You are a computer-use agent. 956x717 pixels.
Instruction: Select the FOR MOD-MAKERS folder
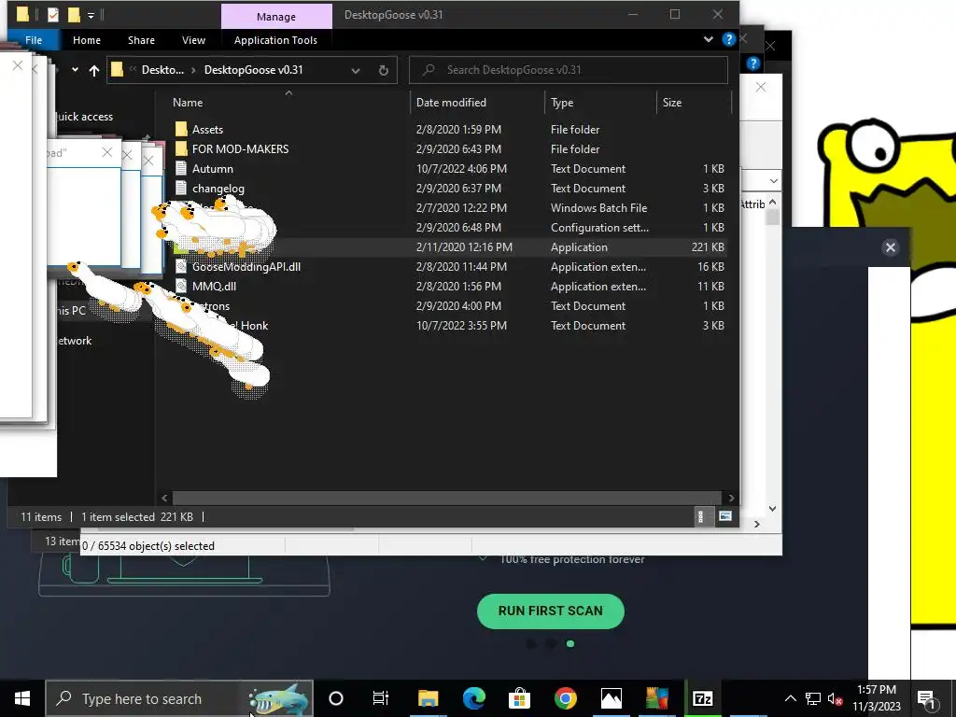(240, 148)
